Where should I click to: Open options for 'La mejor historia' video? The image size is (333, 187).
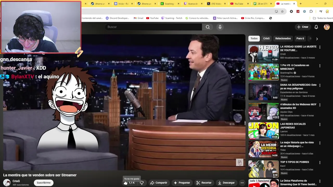coord(320,143)
